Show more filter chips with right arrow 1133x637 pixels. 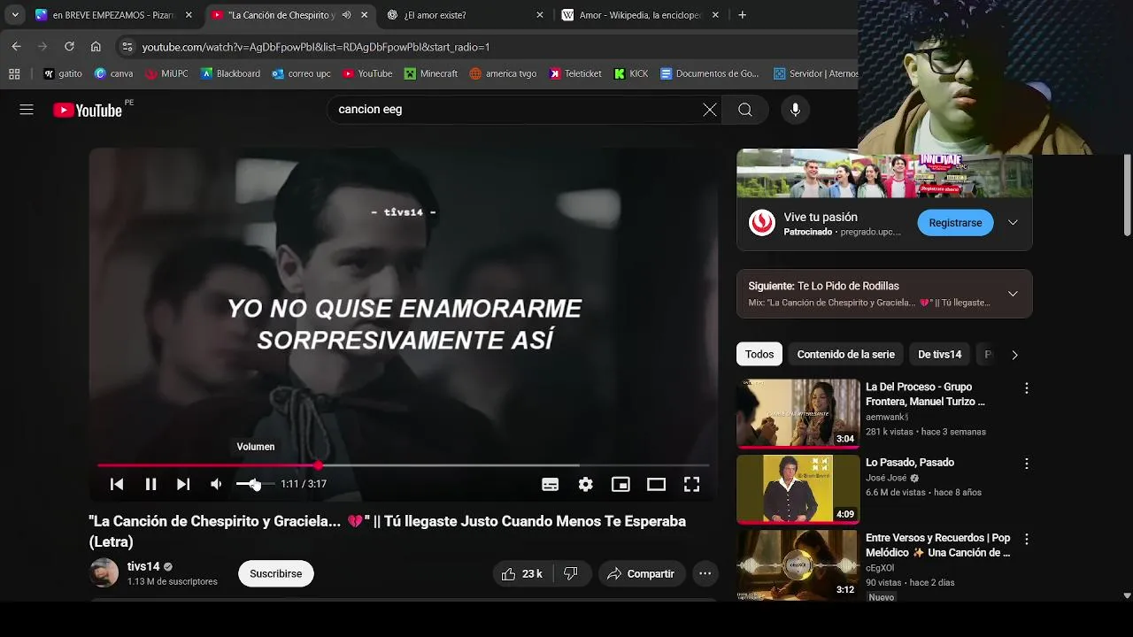1014,355
